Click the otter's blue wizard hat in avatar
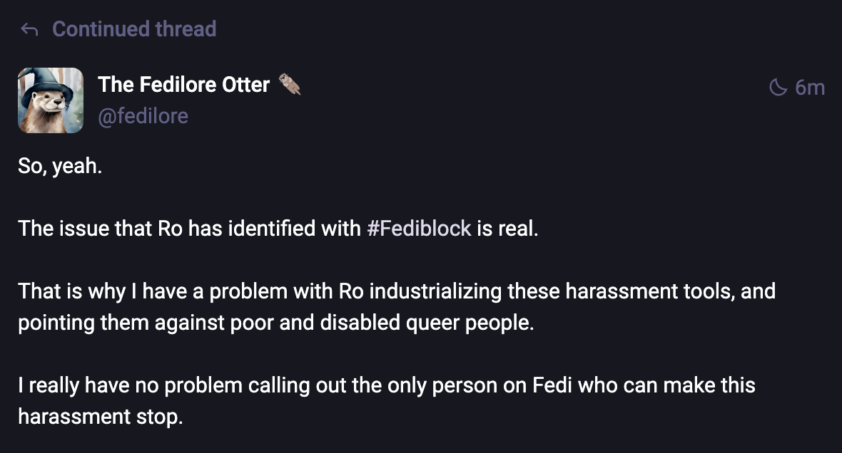This screenshot has width=842, height=453. tap(43, 80)
